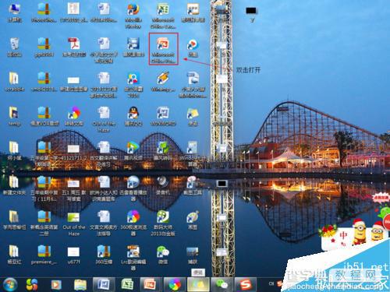390x292 pixels.
Task: Select the 截图工具 snipping tool shortcut
Action: (x=193, y=185)
